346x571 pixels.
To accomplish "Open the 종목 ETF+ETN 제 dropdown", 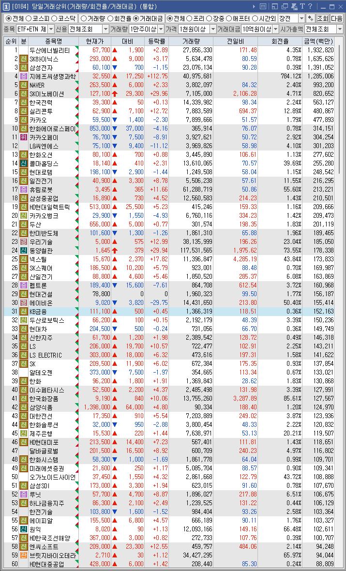I will click(35, 30).
